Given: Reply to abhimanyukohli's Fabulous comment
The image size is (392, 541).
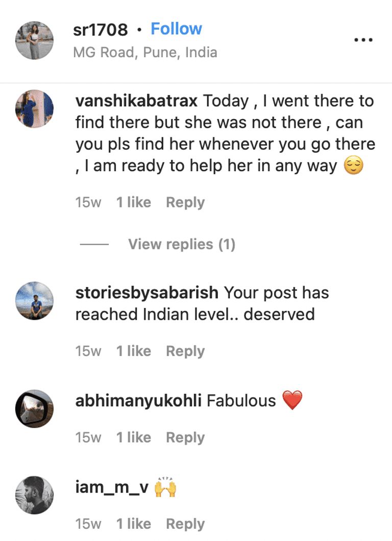Looking at the screenshot, I should 185,437.
